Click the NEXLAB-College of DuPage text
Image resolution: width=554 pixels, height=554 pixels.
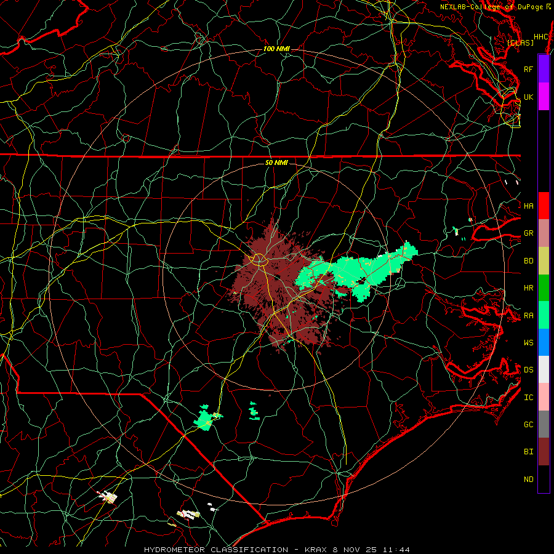point(491,7)
